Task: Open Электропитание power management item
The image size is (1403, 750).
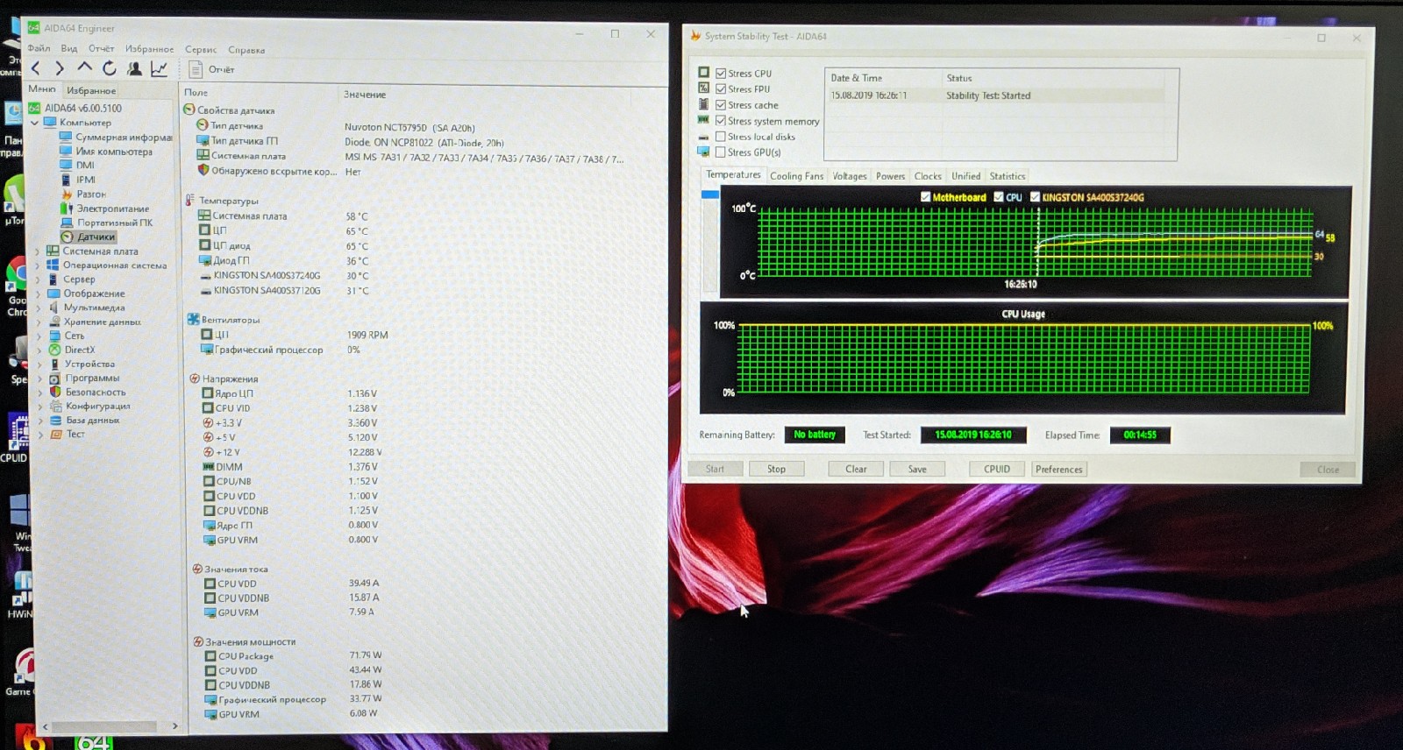Action: tap(104, 209)
